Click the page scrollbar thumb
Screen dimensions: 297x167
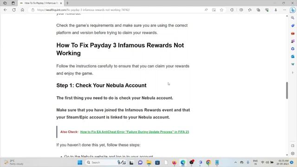287,90
